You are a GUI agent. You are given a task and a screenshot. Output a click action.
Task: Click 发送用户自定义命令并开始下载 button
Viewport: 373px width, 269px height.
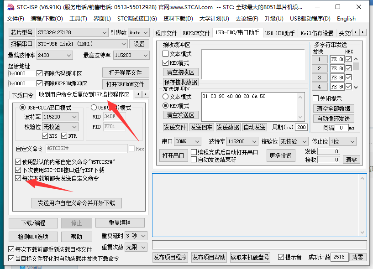tap(77, 203)
